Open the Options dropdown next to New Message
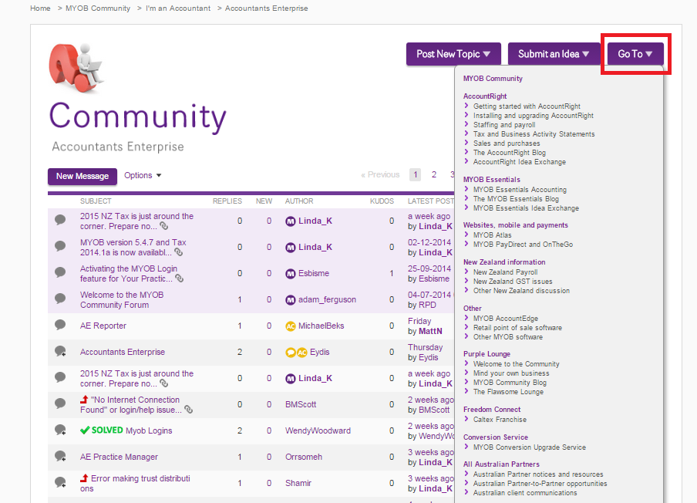This screenshot has height=503, width=697. pos(143,175)
